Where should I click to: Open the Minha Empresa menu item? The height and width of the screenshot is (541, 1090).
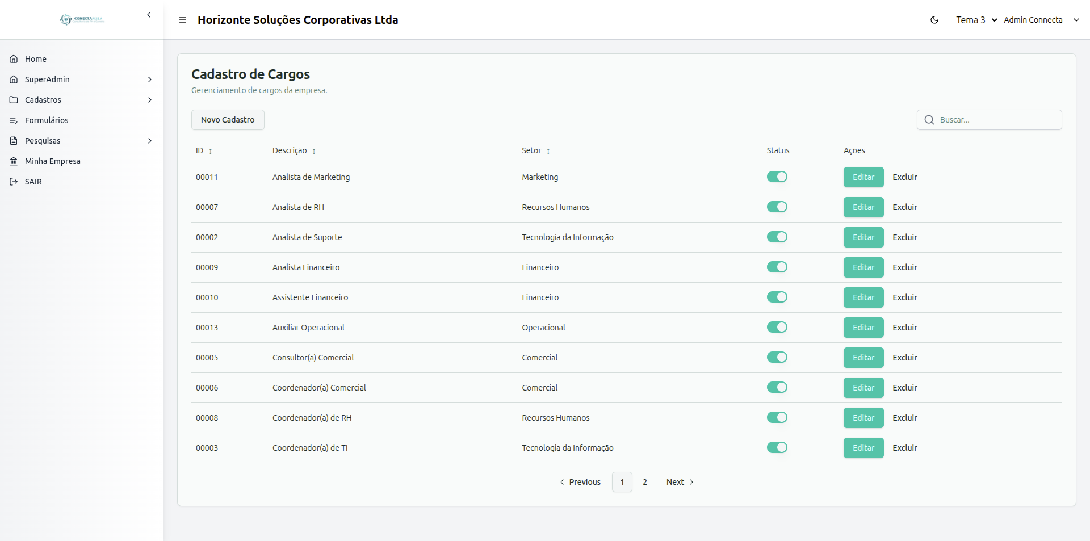[82, 161]
